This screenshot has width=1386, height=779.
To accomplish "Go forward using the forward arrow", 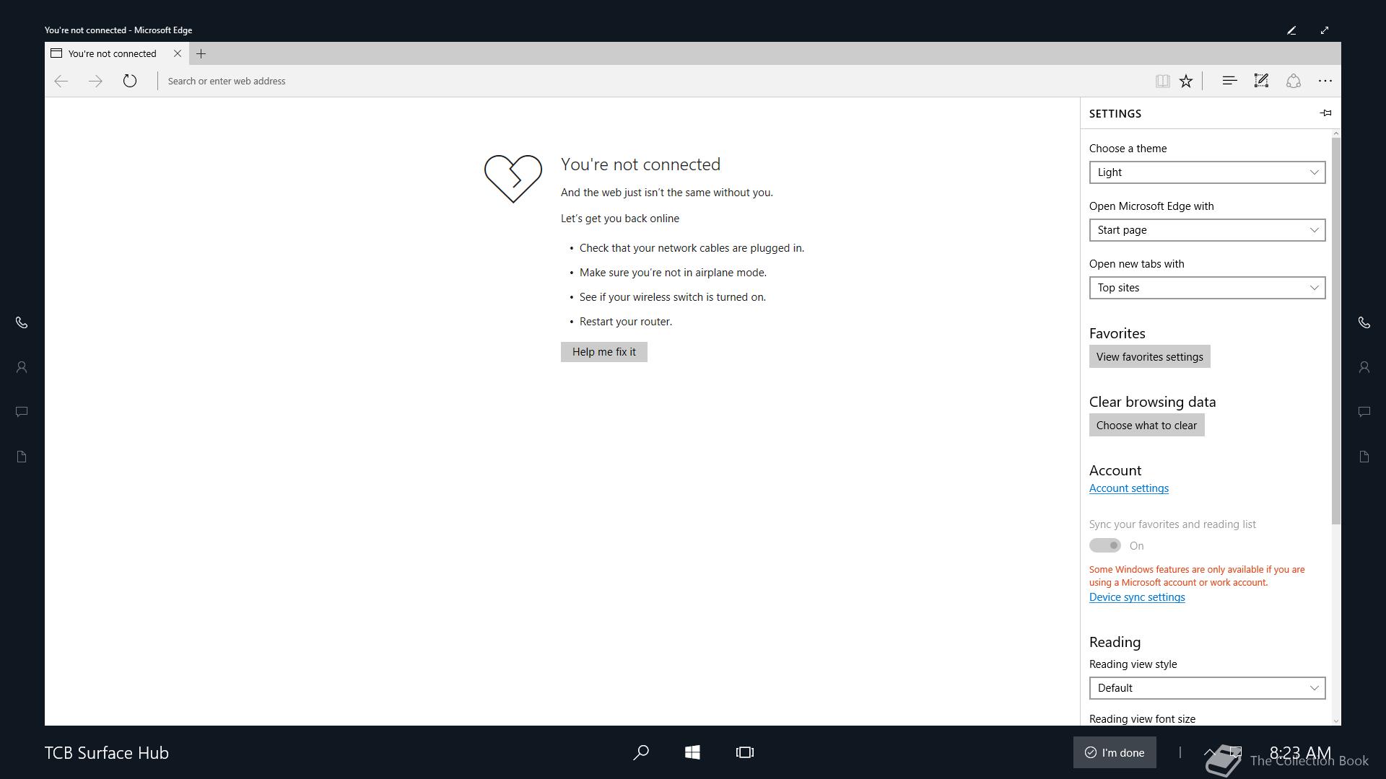I will 95,81.
